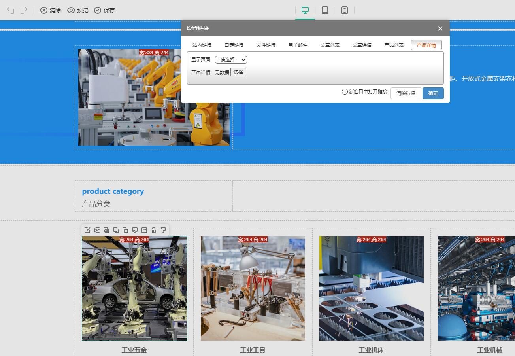Switch to mobile phone view icon
Viewport: 515px width, 356px height.
click(345, 10)
